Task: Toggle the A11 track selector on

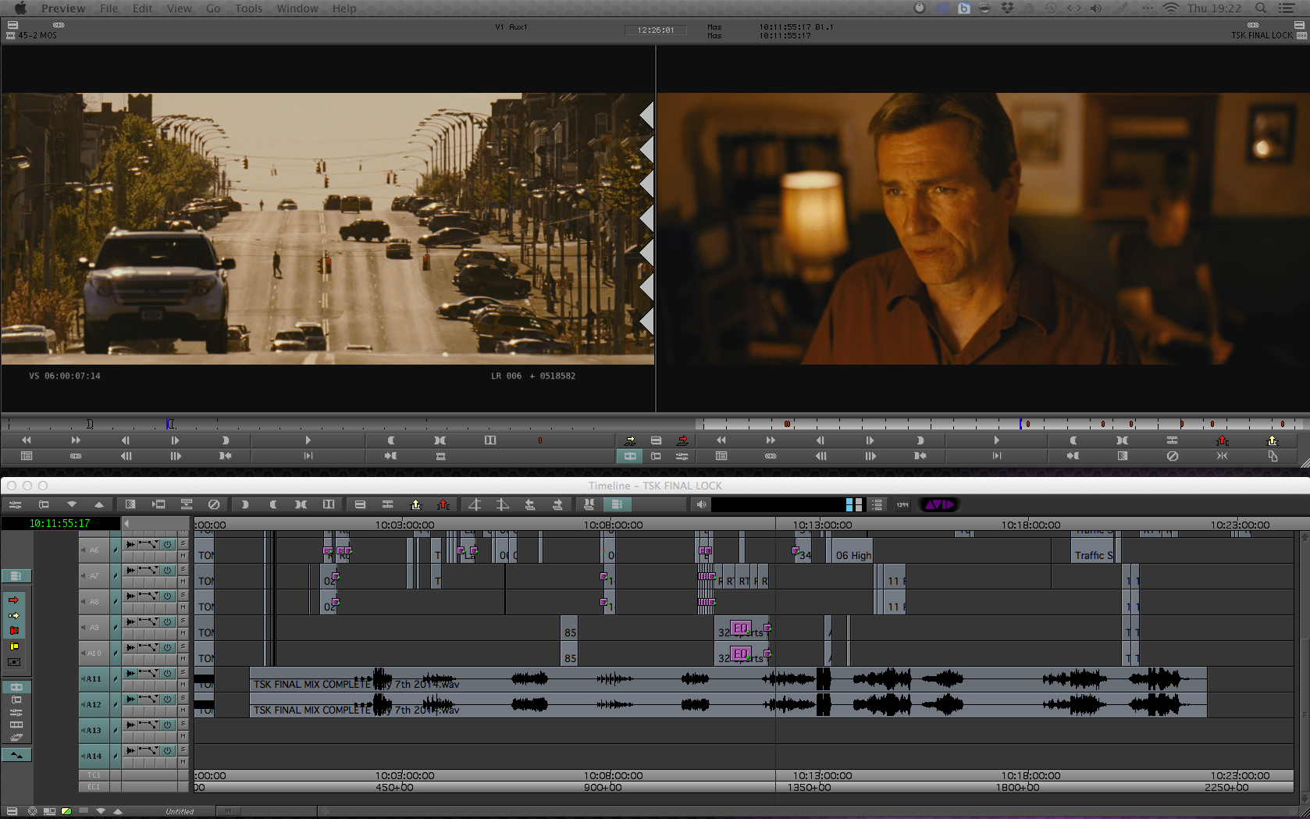Action: pos(94,678)
